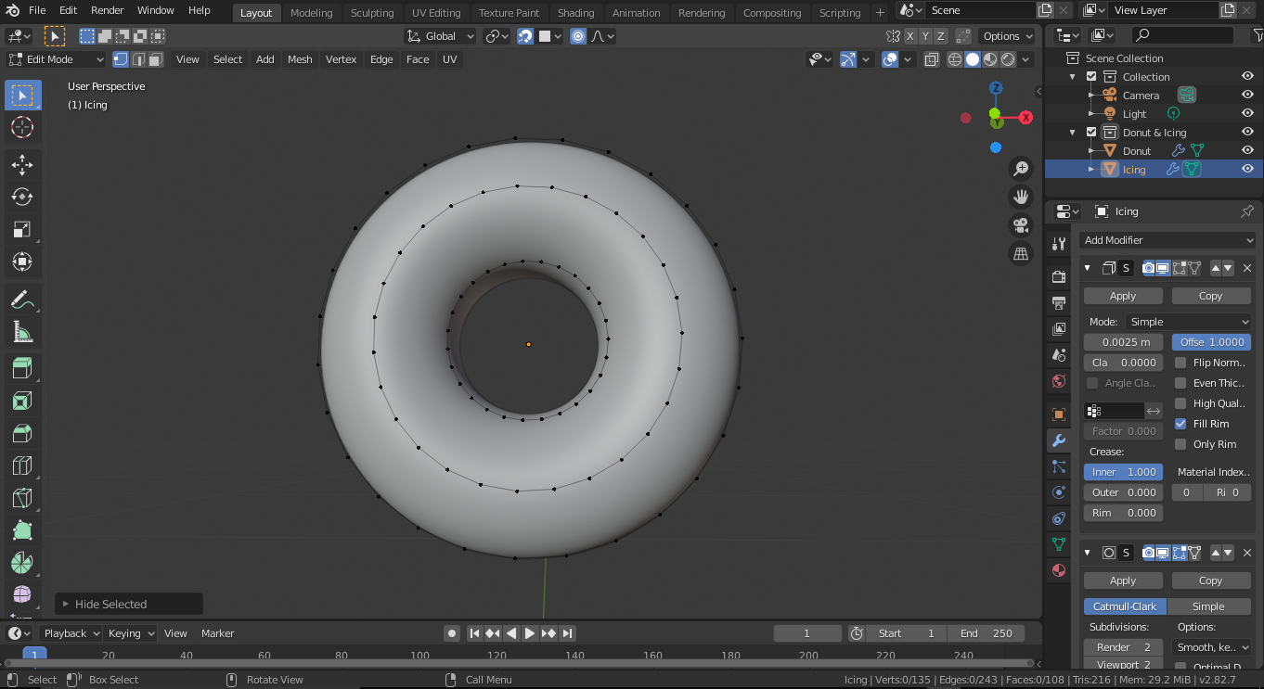This screenshot has width=1264, height=689.
Task: Choose the Spin tool
Action: [22, 563]
